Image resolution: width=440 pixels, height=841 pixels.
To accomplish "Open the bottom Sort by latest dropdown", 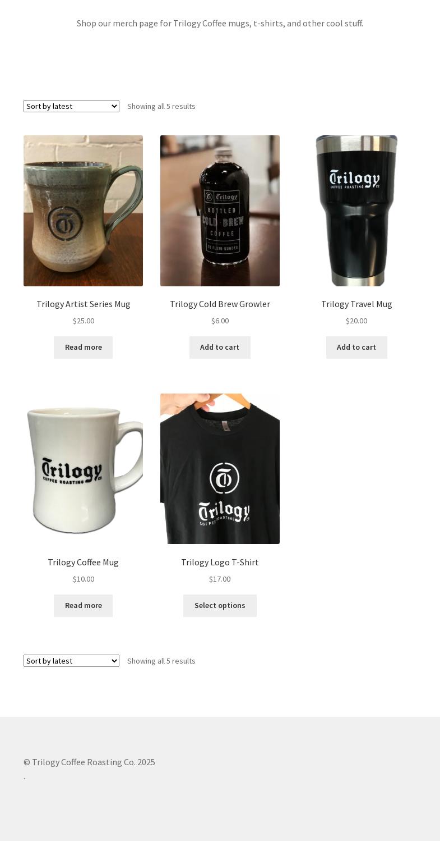I will click(71, 661).
